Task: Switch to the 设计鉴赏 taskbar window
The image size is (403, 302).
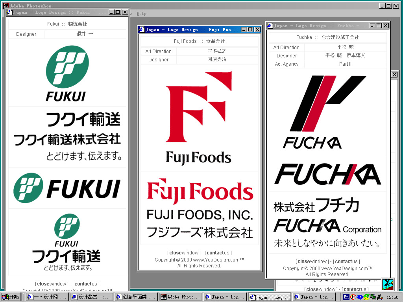Action: click(x=92, y=297)
